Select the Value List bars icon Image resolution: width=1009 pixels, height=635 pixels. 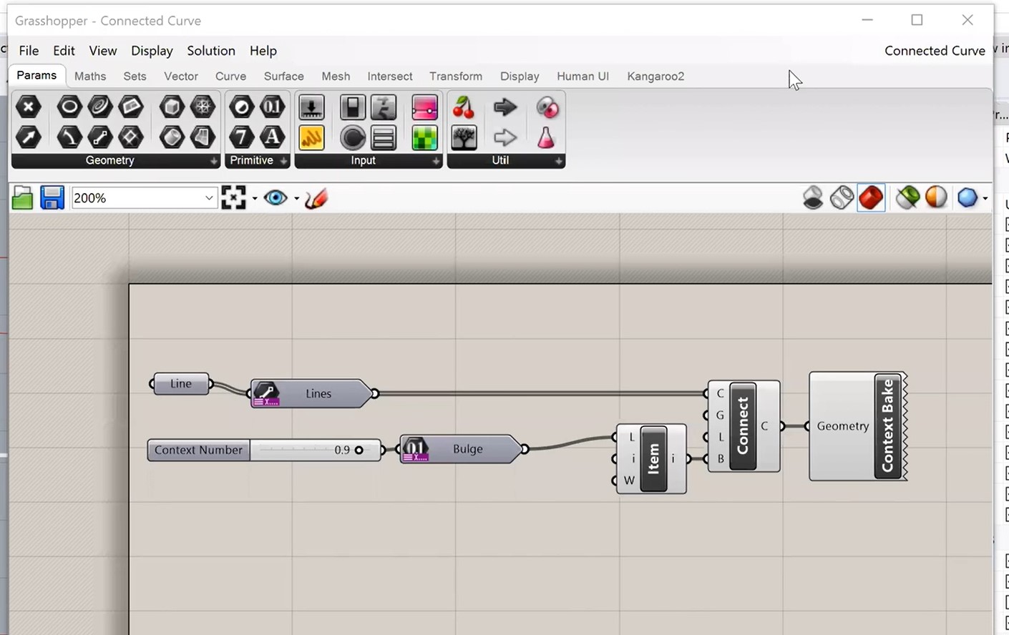384,137
